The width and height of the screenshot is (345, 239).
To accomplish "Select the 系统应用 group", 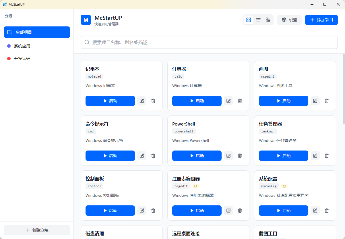I will pyautogui.click(x=37, y=46).
